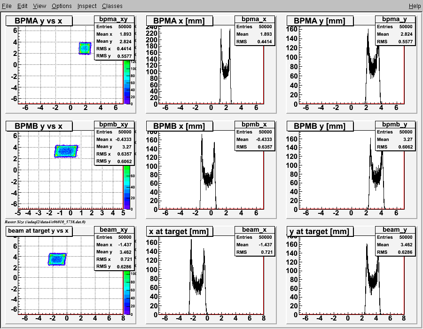Open the Inspect menu
423x329 pixels.
click(x=87, y=6)
